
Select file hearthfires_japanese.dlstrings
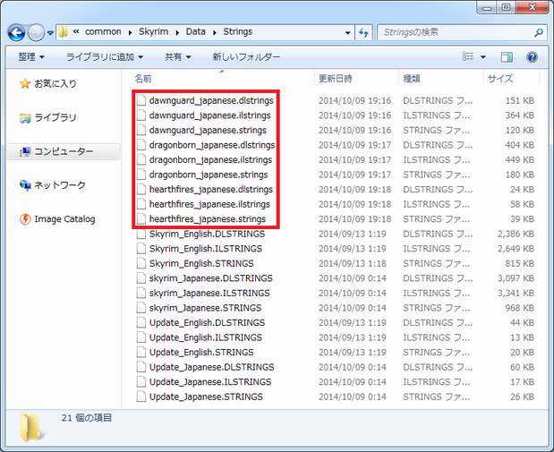(x=211, y=190)
